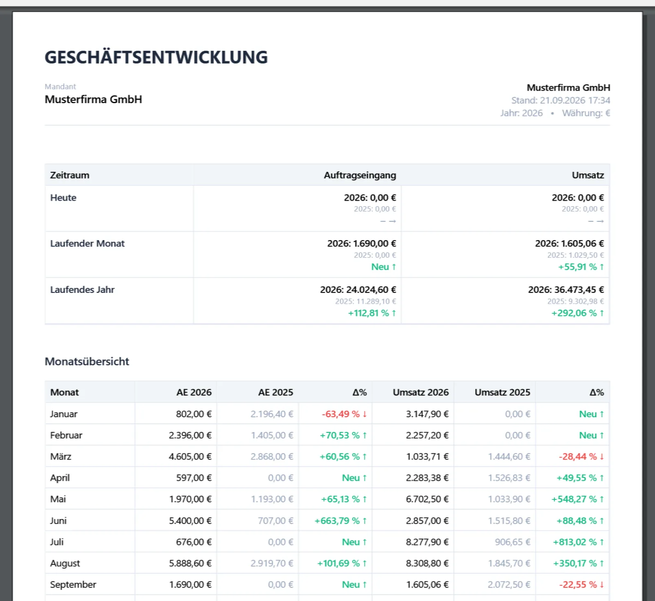Click the Monatsübersicht section heading

pos(87,361)
